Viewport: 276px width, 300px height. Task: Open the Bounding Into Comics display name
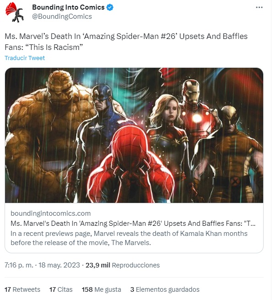coord(68,7)
